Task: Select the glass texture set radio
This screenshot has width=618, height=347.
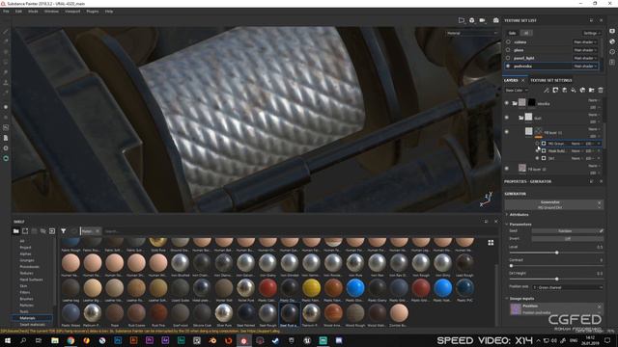Action: click(508, 50)
